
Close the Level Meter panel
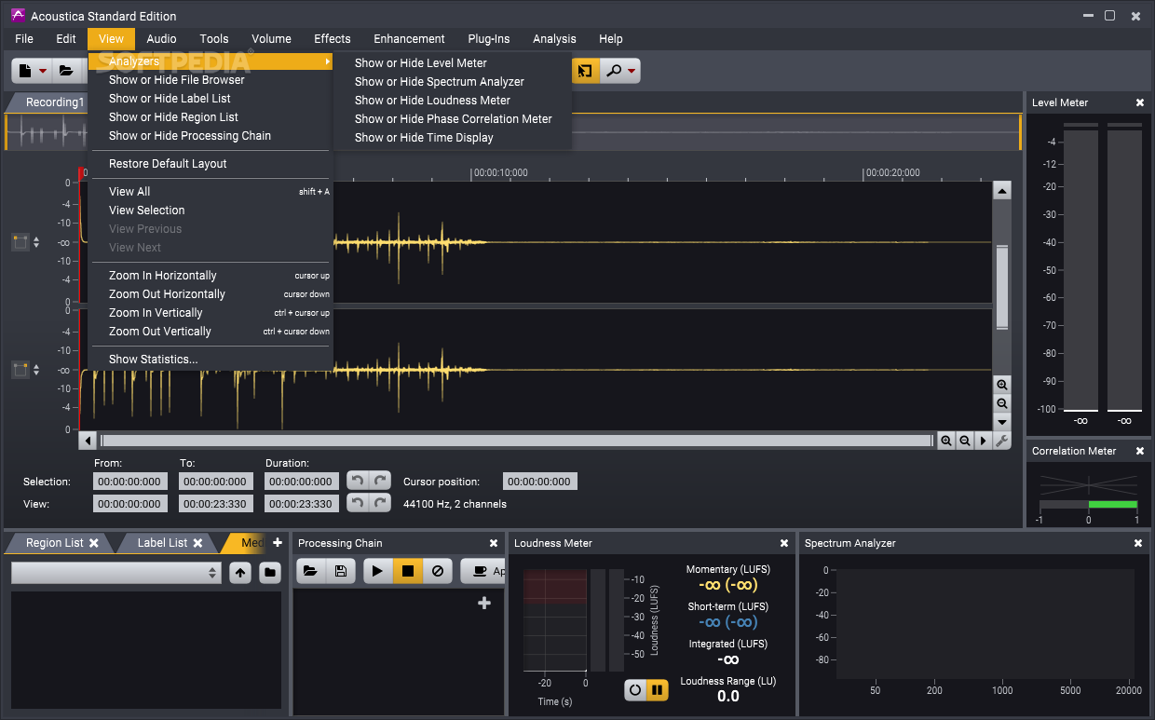click(1139, 102)
